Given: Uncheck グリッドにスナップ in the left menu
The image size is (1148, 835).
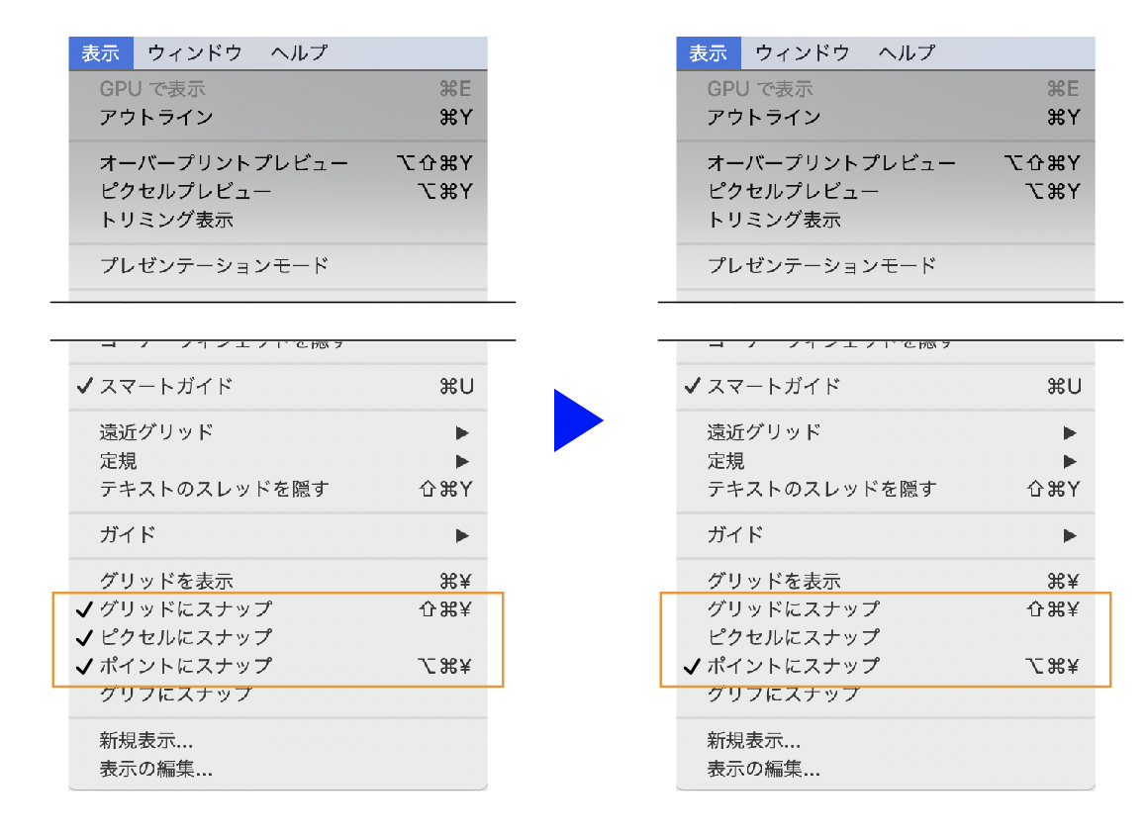Looking at the screenshot, I should pos(278,608).
